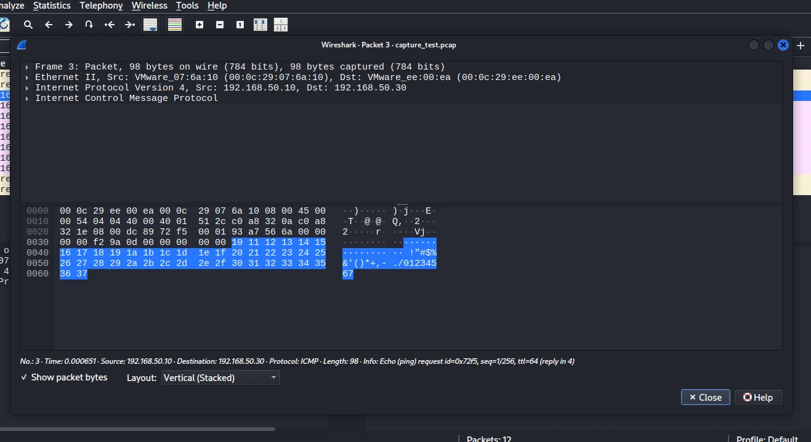
Task: Click the main window horizontal scrollbar
Action: click(x=137, y=428)
